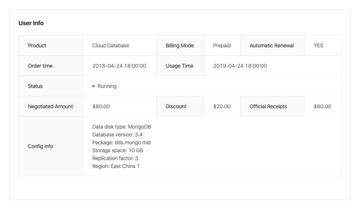360x209 pixels.
Task: Click the Prepaid value cell
Action: click(222, 45)
